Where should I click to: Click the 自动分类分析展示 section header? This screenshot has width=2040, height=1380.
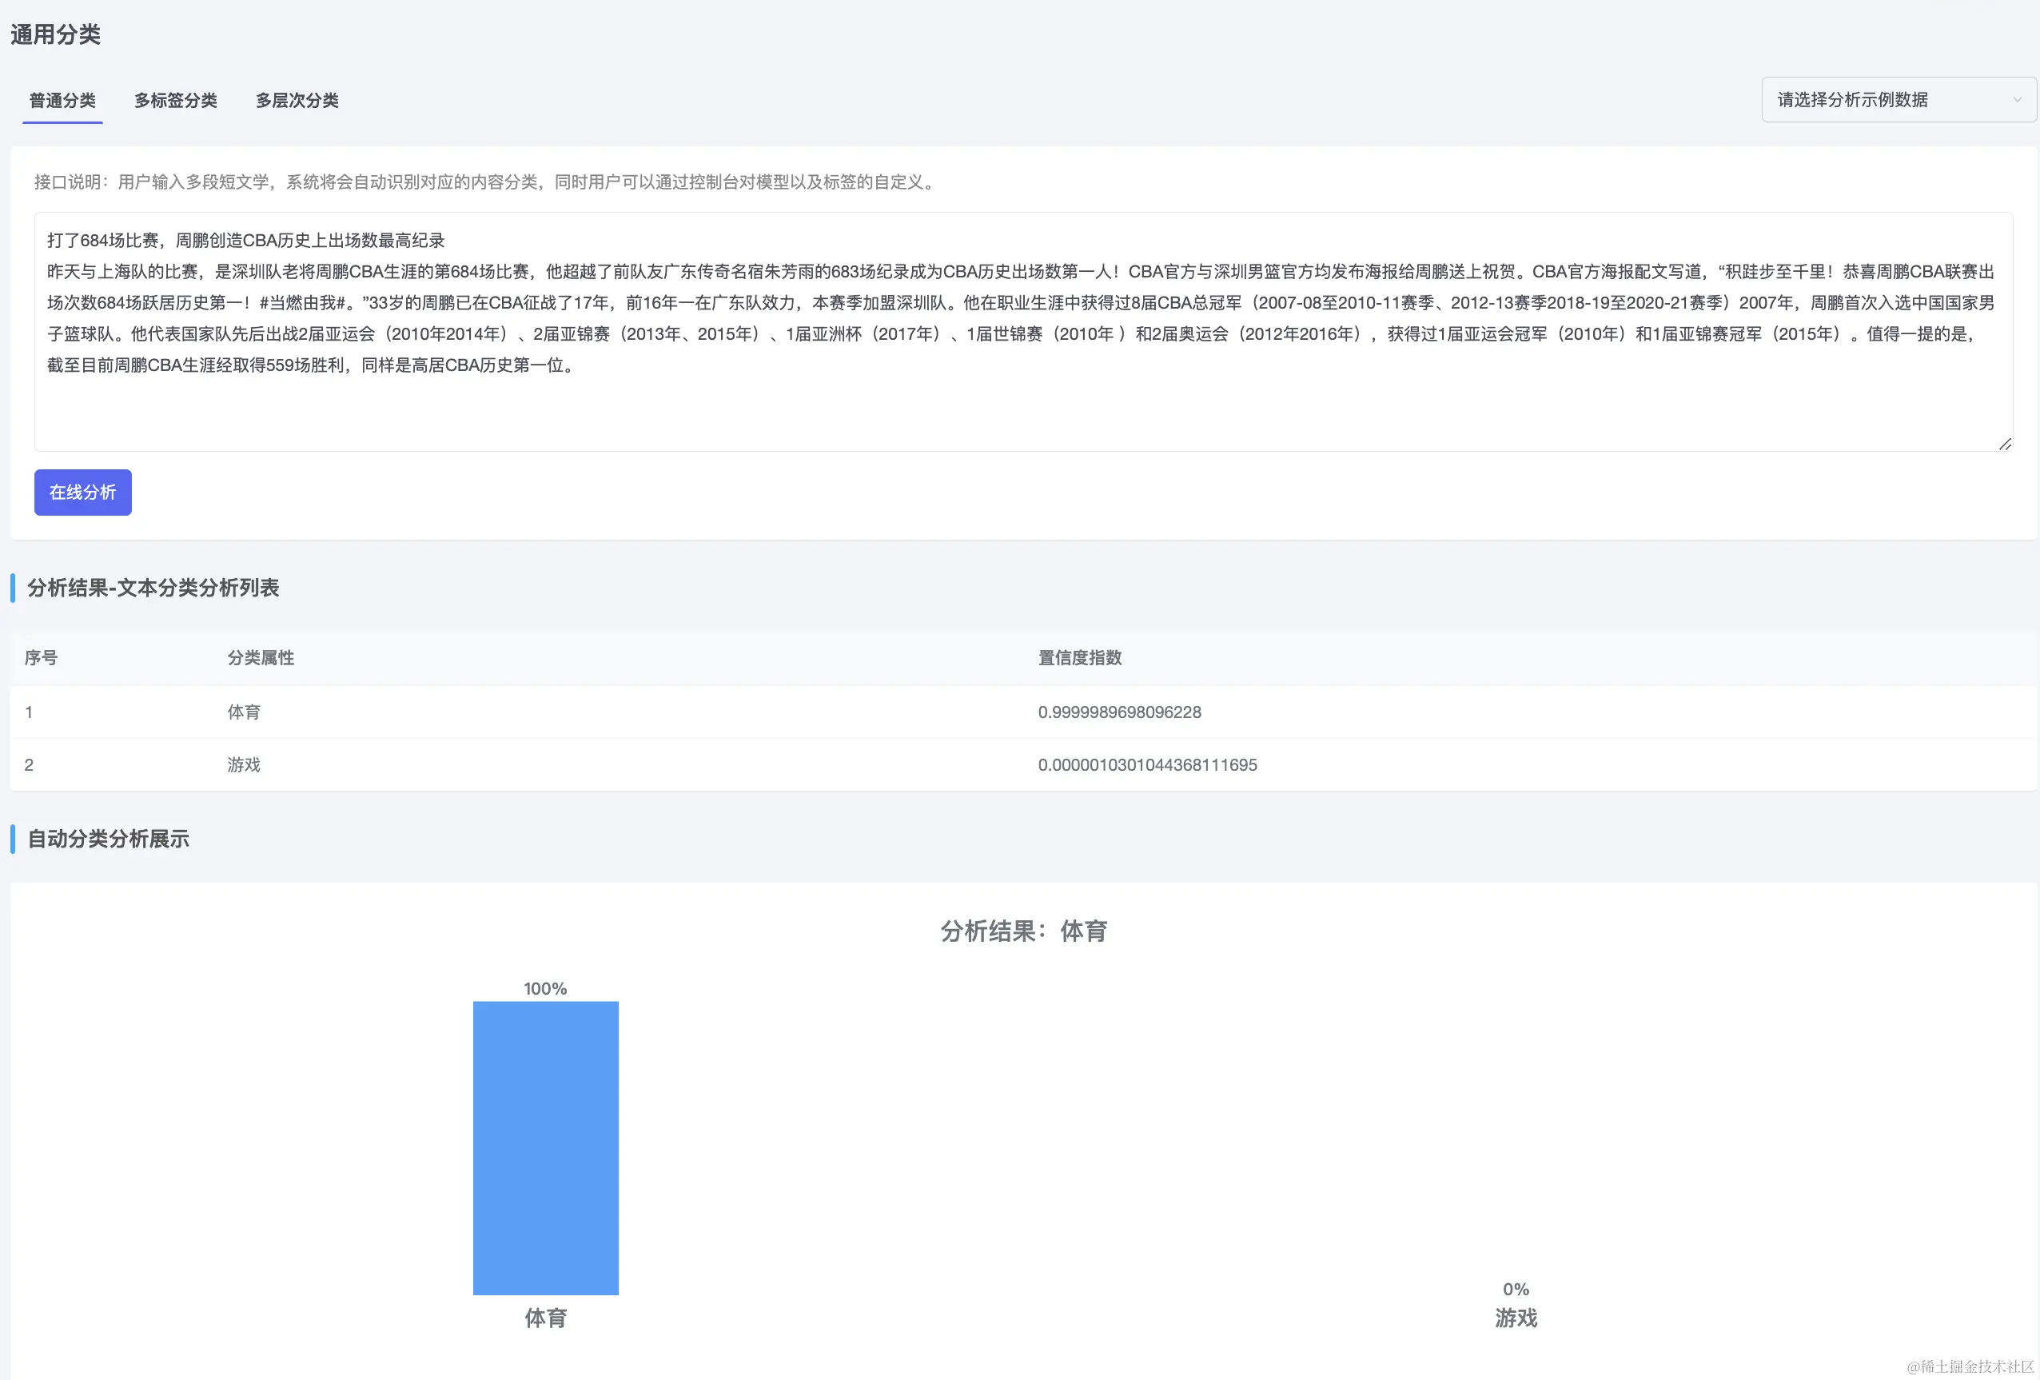pos(108,840)
